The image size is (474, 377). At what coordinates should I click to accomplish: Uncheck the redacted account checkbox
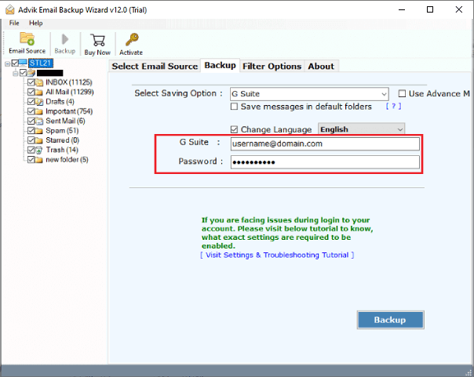point(23,73)
